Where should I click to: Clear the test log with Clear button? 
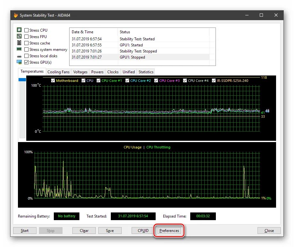84,230
